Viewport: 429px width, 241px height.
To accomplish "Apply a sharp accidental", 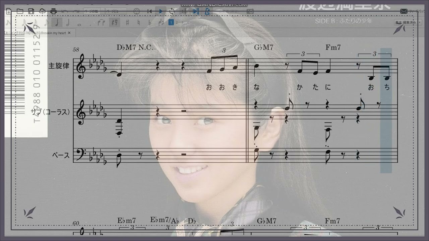I will click(x=127, y=23).
